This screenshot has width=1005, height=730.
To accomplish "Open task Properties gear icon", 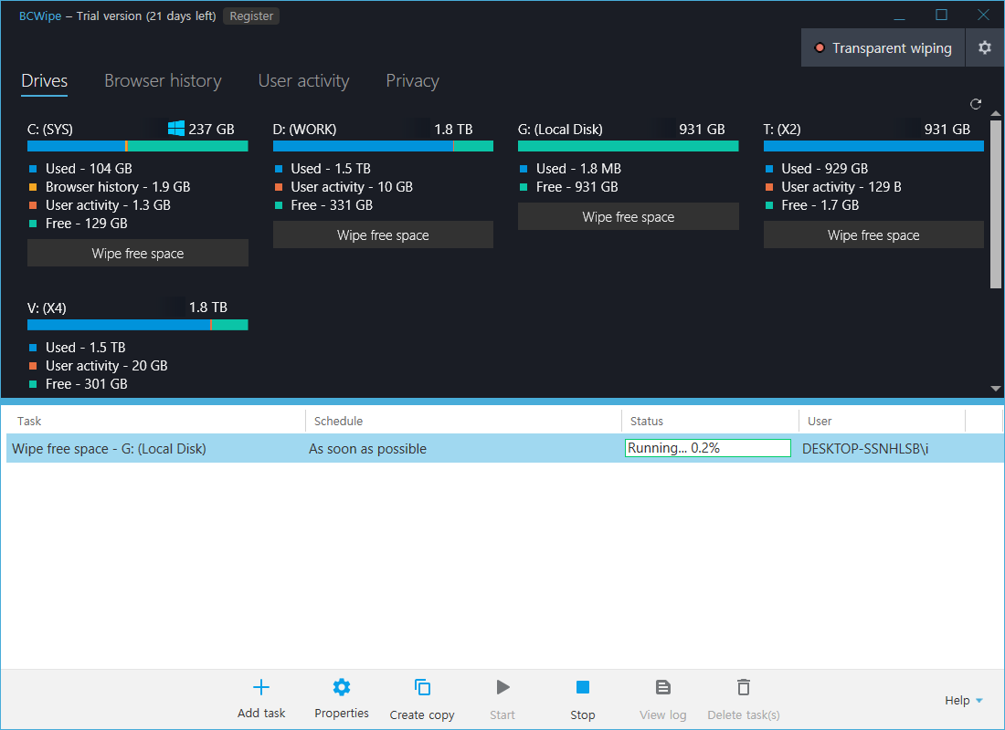I will 342,687.
